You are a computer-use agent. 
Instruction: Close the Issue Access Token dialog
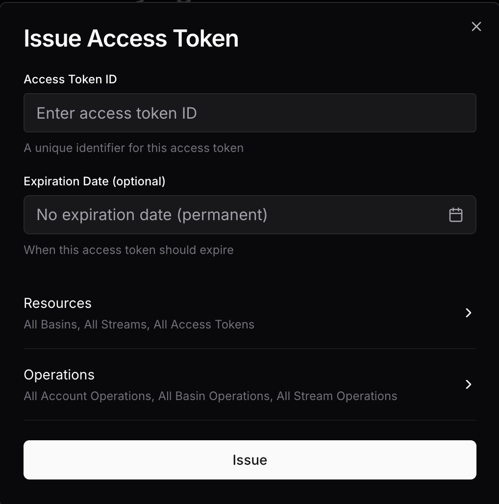(476, 26)
